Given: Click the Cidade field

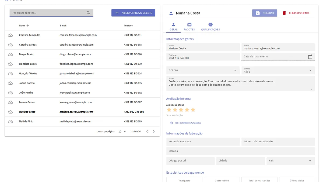Looking at the screenshot, I should coord(241,161).
